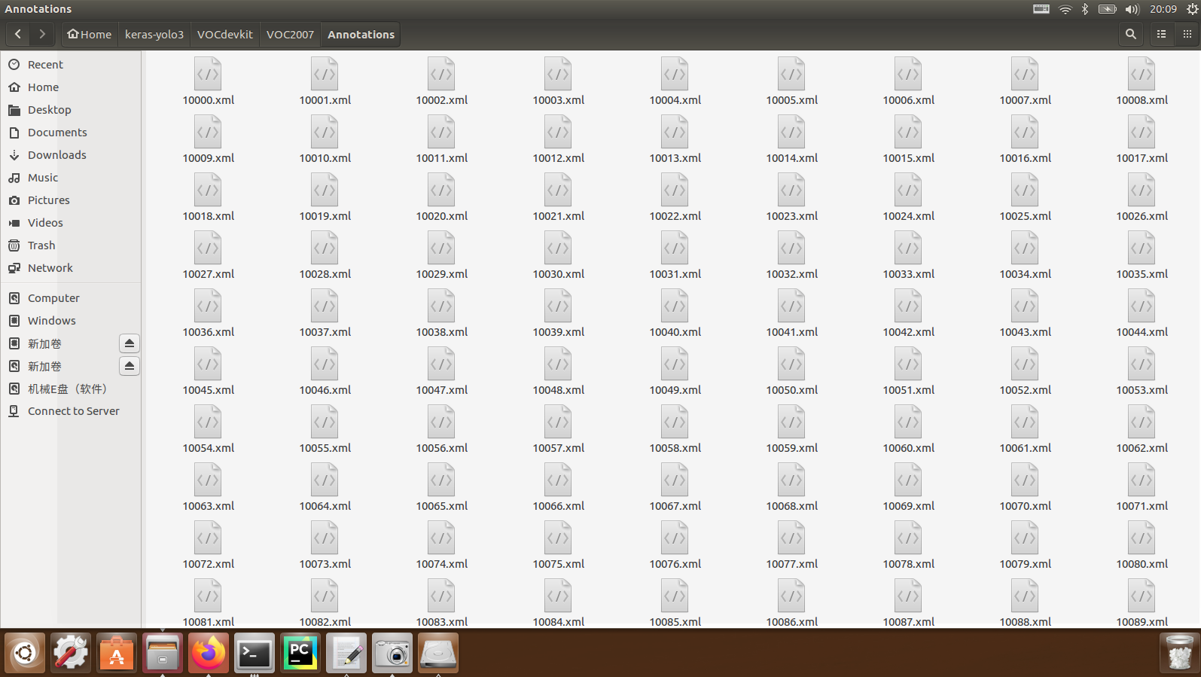The width and height of the screenshot is (1201, 677).
Task: Click the 20:09 clock in top bar
Action: tap(1163, 9)
